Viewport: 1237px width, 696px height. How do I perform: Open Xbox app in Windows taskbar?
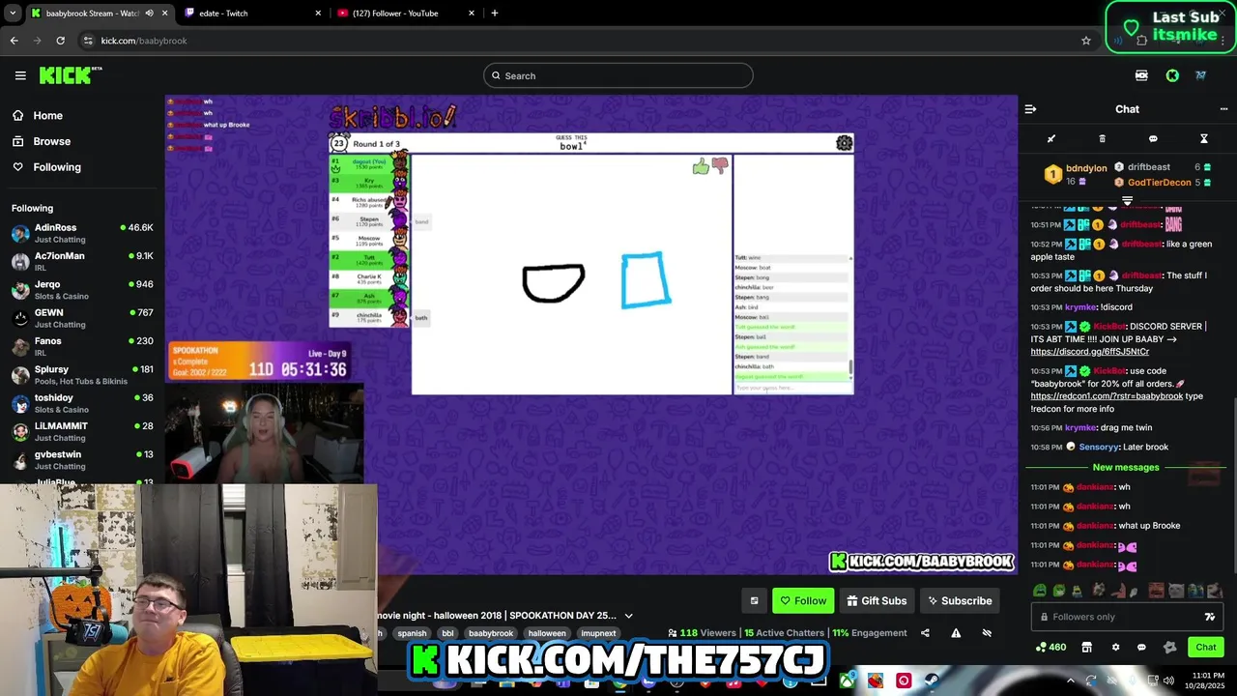pyautogui.click(x=847, y=681)
